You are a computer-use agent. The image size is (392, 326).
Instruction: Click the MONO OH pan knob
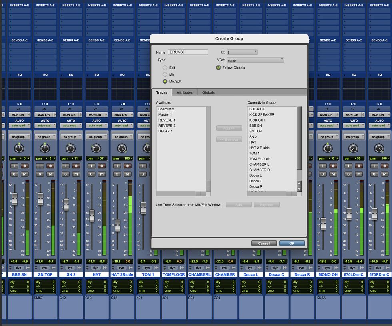tap(328, 148)
